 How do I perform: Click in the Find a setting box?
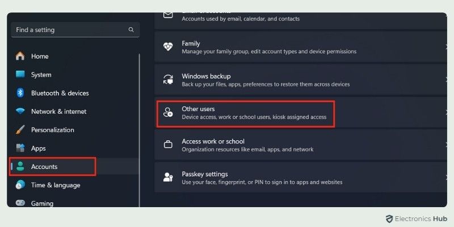(x=75, y=30)
